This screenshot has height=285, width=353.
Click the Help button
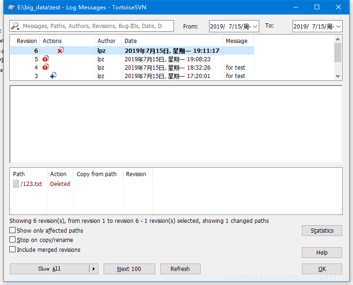322,253
